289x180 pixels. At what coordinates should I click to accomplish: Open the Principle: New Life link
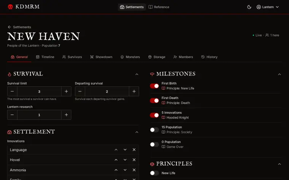point(180,88)
